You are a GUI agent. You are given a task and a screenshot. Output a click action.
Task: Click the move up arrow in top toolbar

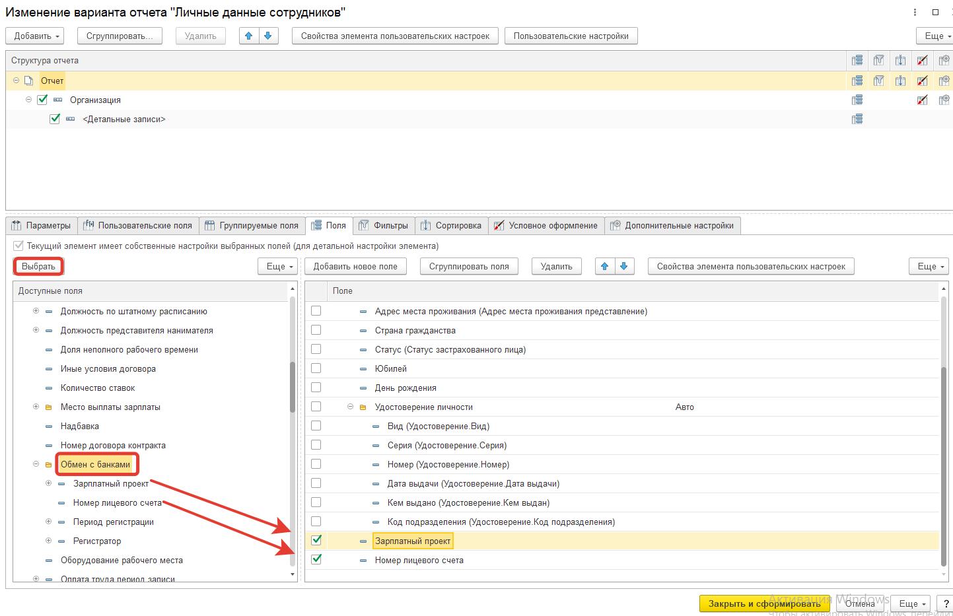(x=249, y=36)
